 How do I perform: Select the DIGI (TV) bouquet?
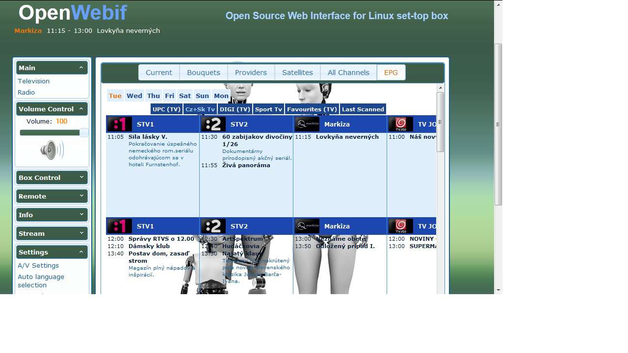(235, 109)
